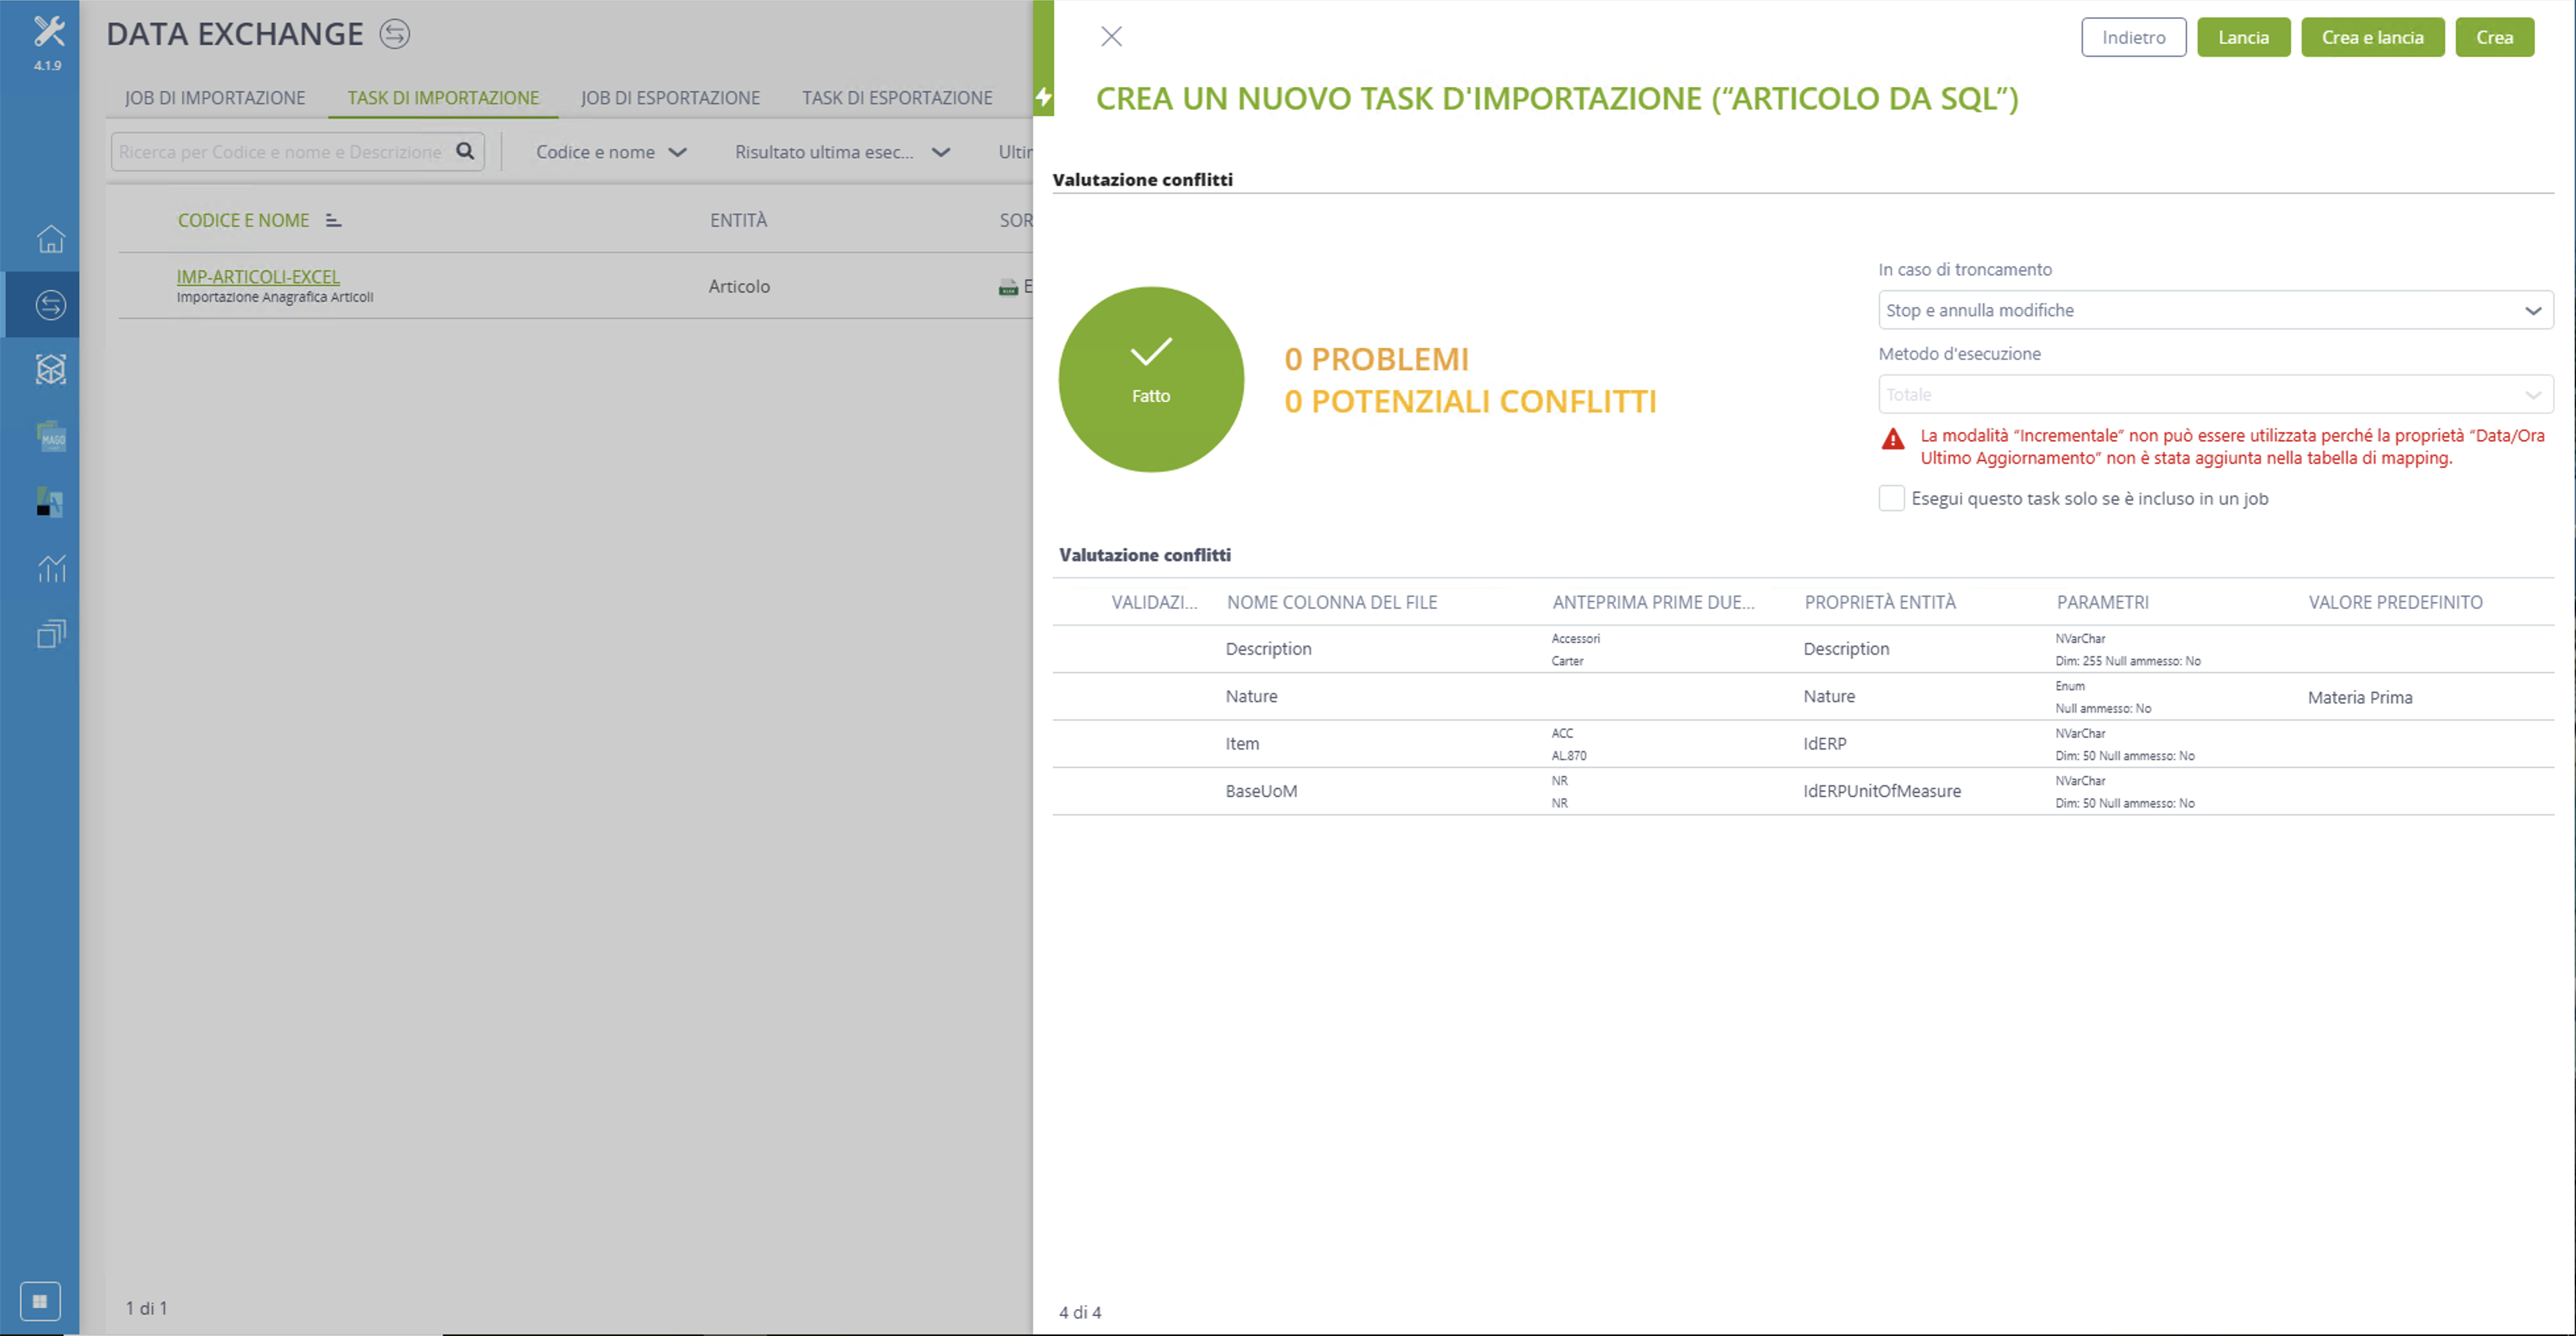The image size is (2576, 1336).
Task: Open the Mago connector sidebar icon
Action: pos(51,436)
